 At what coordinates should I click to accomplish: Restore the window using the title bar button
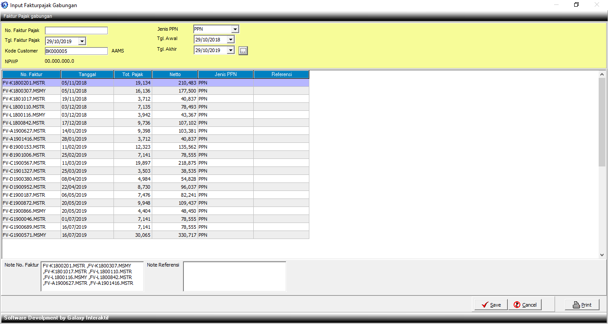coord(576,5)
